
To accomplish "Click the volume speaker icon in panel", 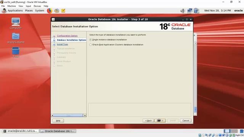I will [x=182, y=11].
